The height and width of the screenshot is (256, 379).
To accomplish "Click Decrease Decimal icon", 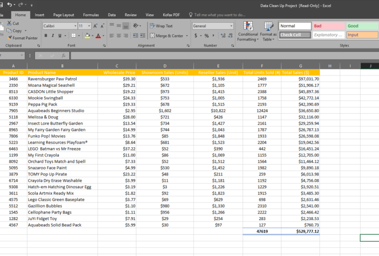I will (231, 36).
